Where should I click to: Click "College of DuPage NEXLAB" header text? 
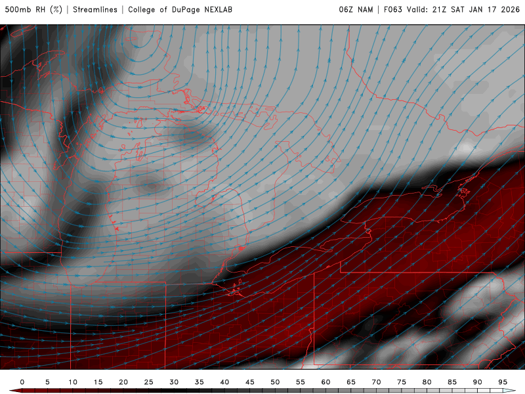[x=180, y=10]
